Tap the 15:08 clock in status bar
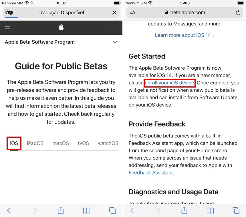This screenshot has width=246, height=217. click(x=185, y=3)
